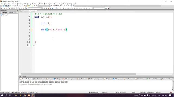Click the Jump back arrow icon

click(x=44, y=8)
